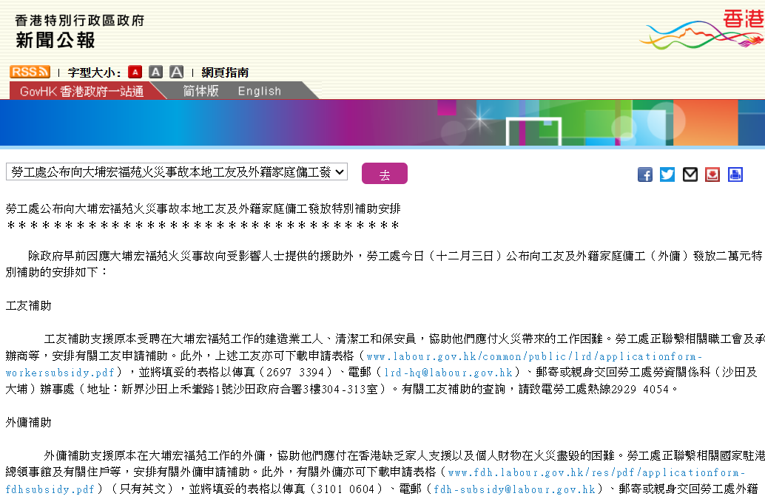Share the press release on Facebook

[645, 174]
